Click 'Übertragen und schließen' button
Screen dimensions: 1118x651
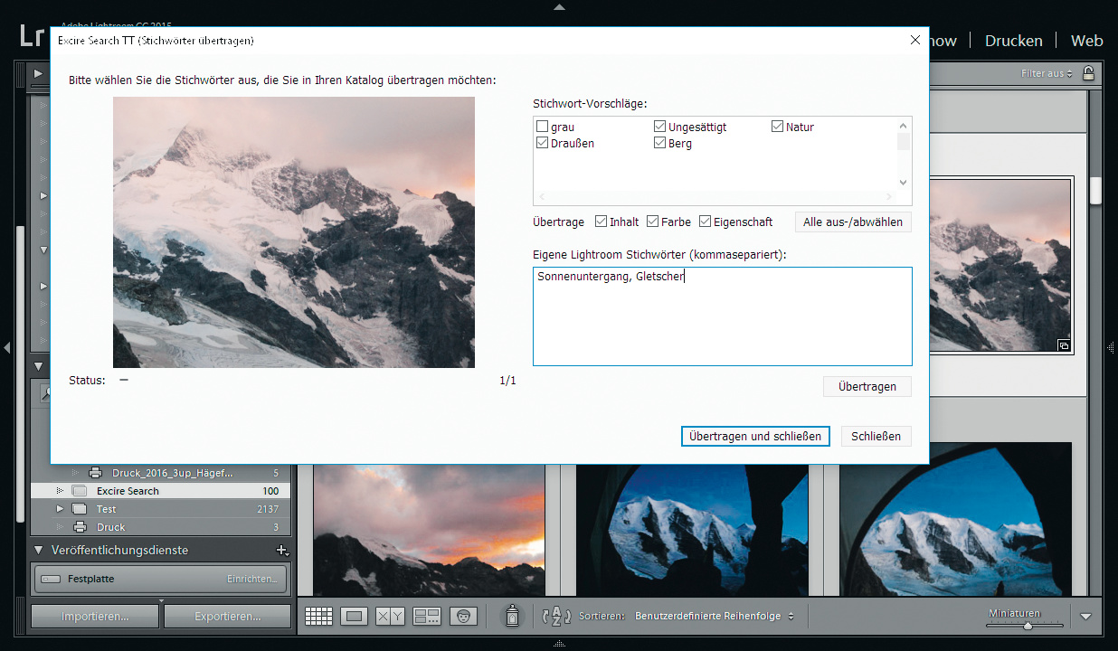click(754, 436)
